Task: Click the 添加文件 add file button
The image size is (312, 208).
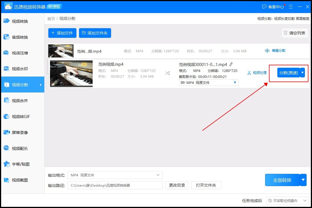Action: (62, 33)
